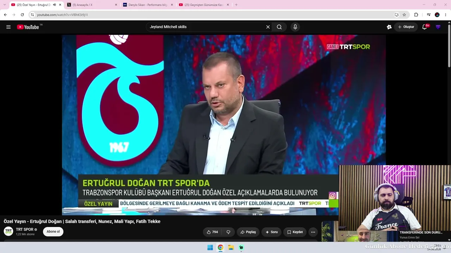The width and height of the screenshot is (451, 253).
Task: Open Chrome from the taskbar
Action: [x=220, y=248]
